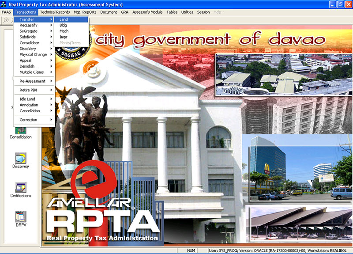Expand the Idle Land submenu
Image resolution: width=353 pixels, height=254 pixels.
tap(34, 99)
